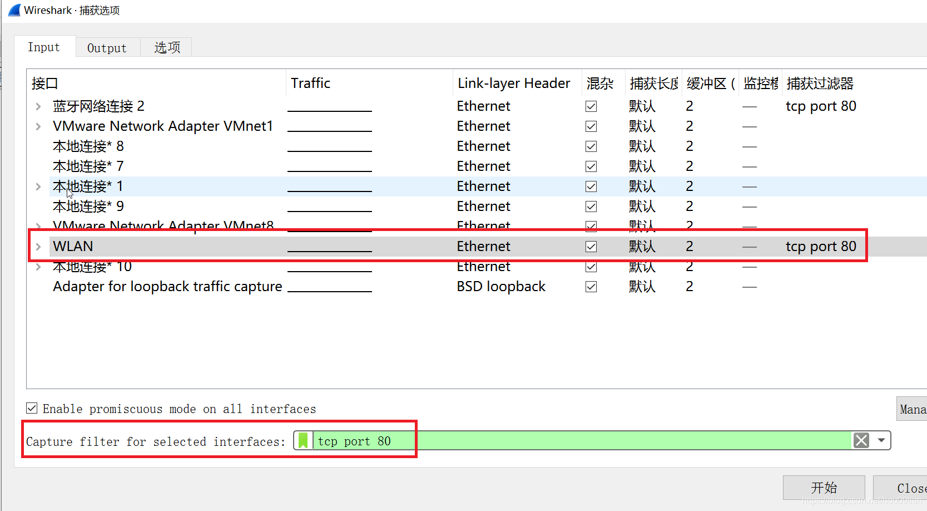Switch to the Input tab
927x511 pixels.
44,47
